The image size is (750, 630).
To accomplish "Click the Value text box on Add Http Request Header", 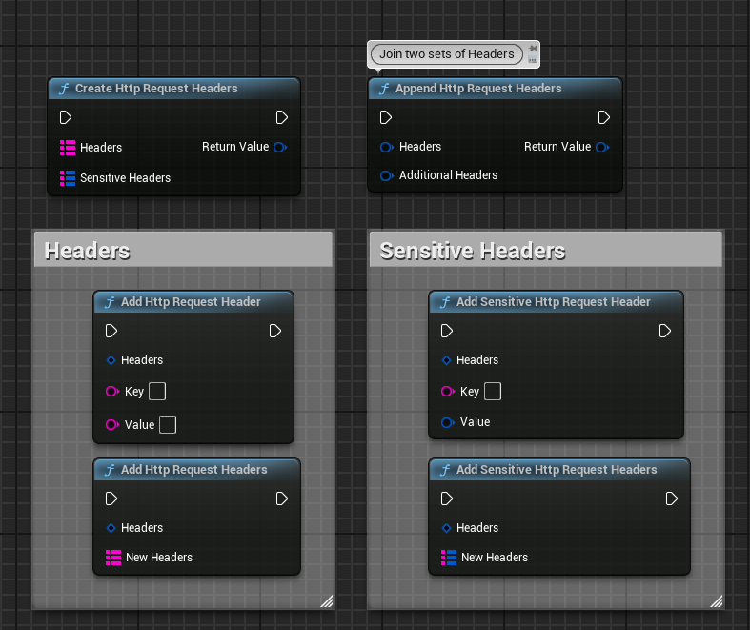I will pyautogui.click(x=168, y=425).
